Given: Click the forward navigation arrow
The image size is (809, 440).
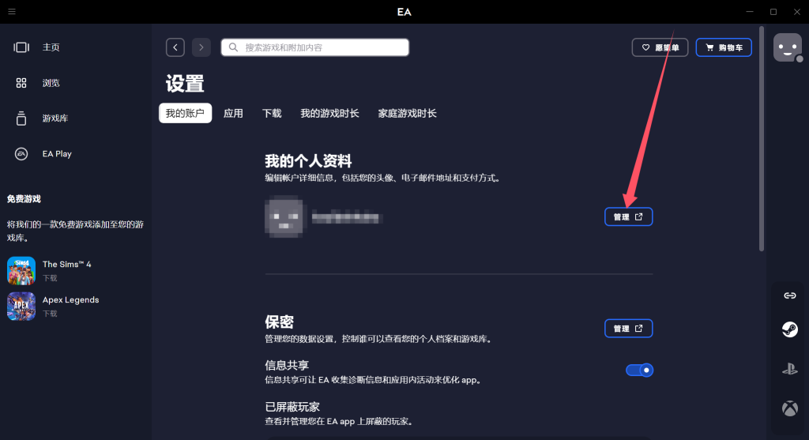Looking at the screenshot, I should click(201, 47).
